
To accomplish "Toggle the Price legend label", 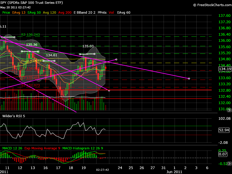I will [6, 13].
